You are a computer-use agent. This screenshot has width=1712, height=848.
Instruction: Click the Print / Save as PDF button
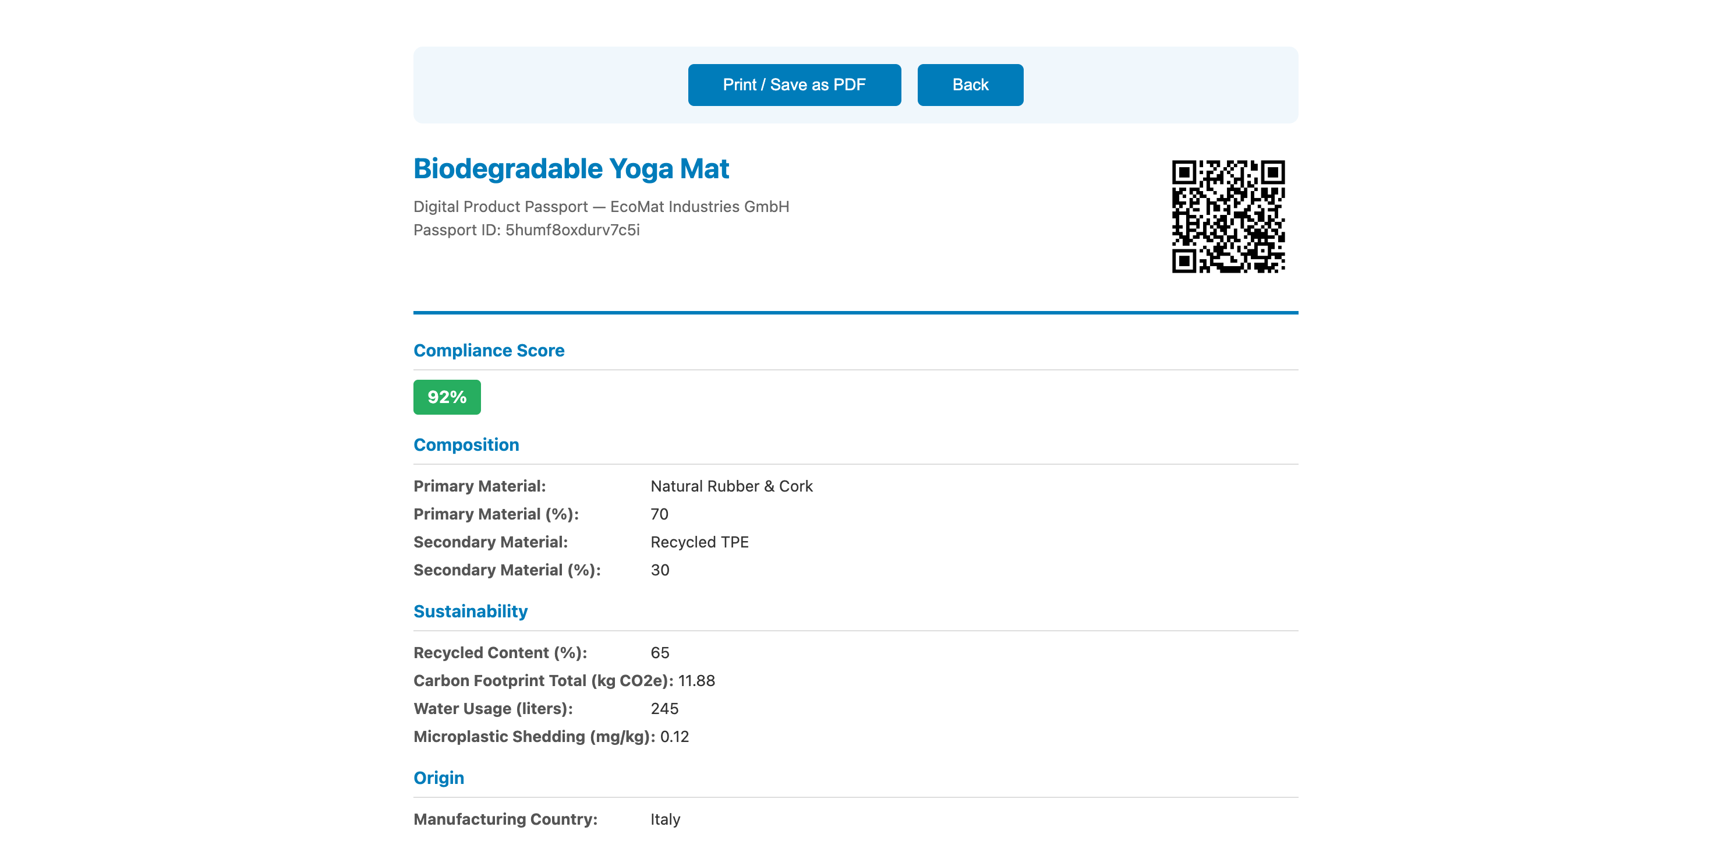coord(794,84)
